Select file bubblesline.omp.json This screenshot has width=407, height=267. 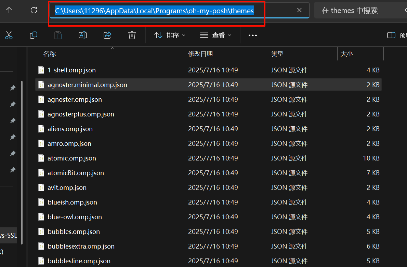coord(208,261)
